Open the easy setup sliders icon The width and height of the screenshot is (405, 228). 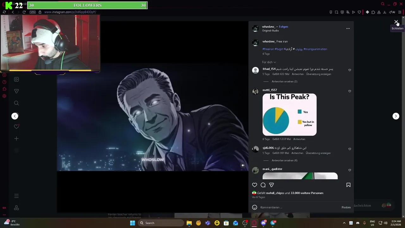[400, 12]
